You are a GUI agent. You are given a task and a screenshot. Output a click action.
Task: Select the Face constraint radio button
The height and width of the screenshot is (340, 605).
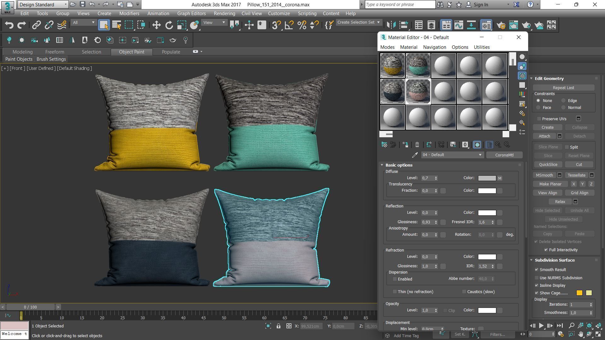pyautogui.click(x=538, y=108)
